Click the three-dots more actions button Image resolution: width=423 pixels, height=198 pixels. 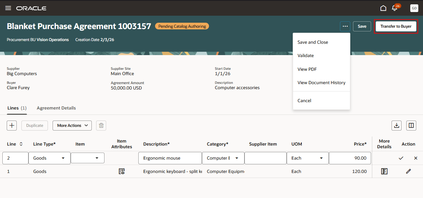(345, 26)
